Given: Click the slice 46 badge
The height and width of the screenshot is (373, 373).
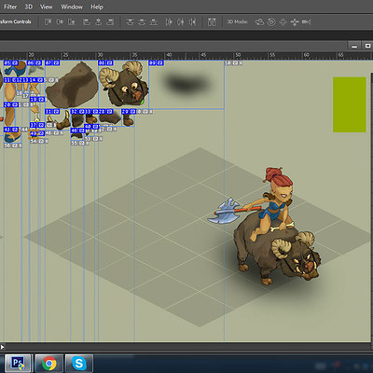Looking at the screenshot, I should [x=77, y=131].
